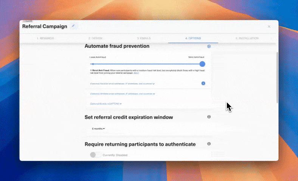Image resolution: width=298 pixels, height=181 pixels.
Task: Select the 4. Options tab
Action: point(193,38)
